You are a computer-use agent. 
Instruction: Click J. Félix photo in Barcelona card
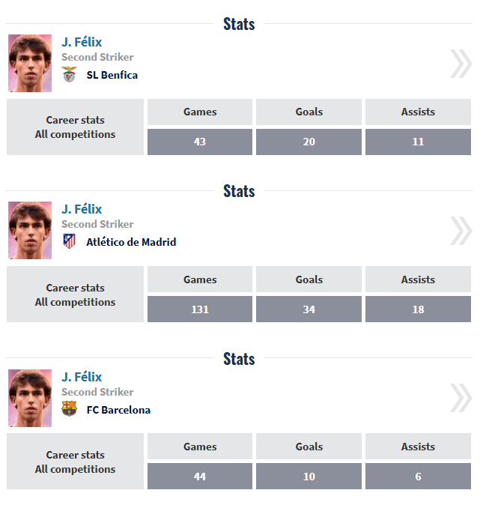[30, 398]
